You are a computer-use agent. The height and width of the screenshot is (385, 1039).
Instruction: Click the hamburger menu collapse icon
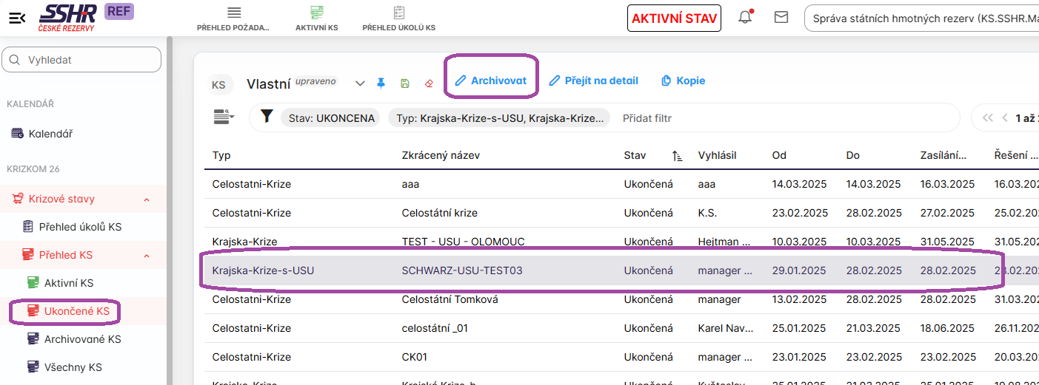tap(17, 18)
